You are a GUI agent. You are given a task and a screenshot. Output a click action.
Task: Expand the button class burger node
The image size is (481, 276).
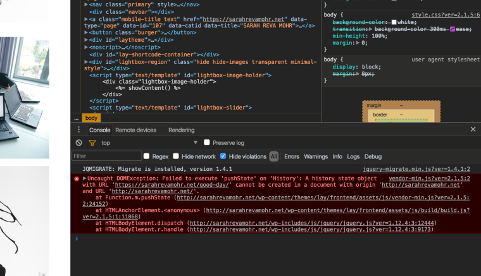click(86, 32)
